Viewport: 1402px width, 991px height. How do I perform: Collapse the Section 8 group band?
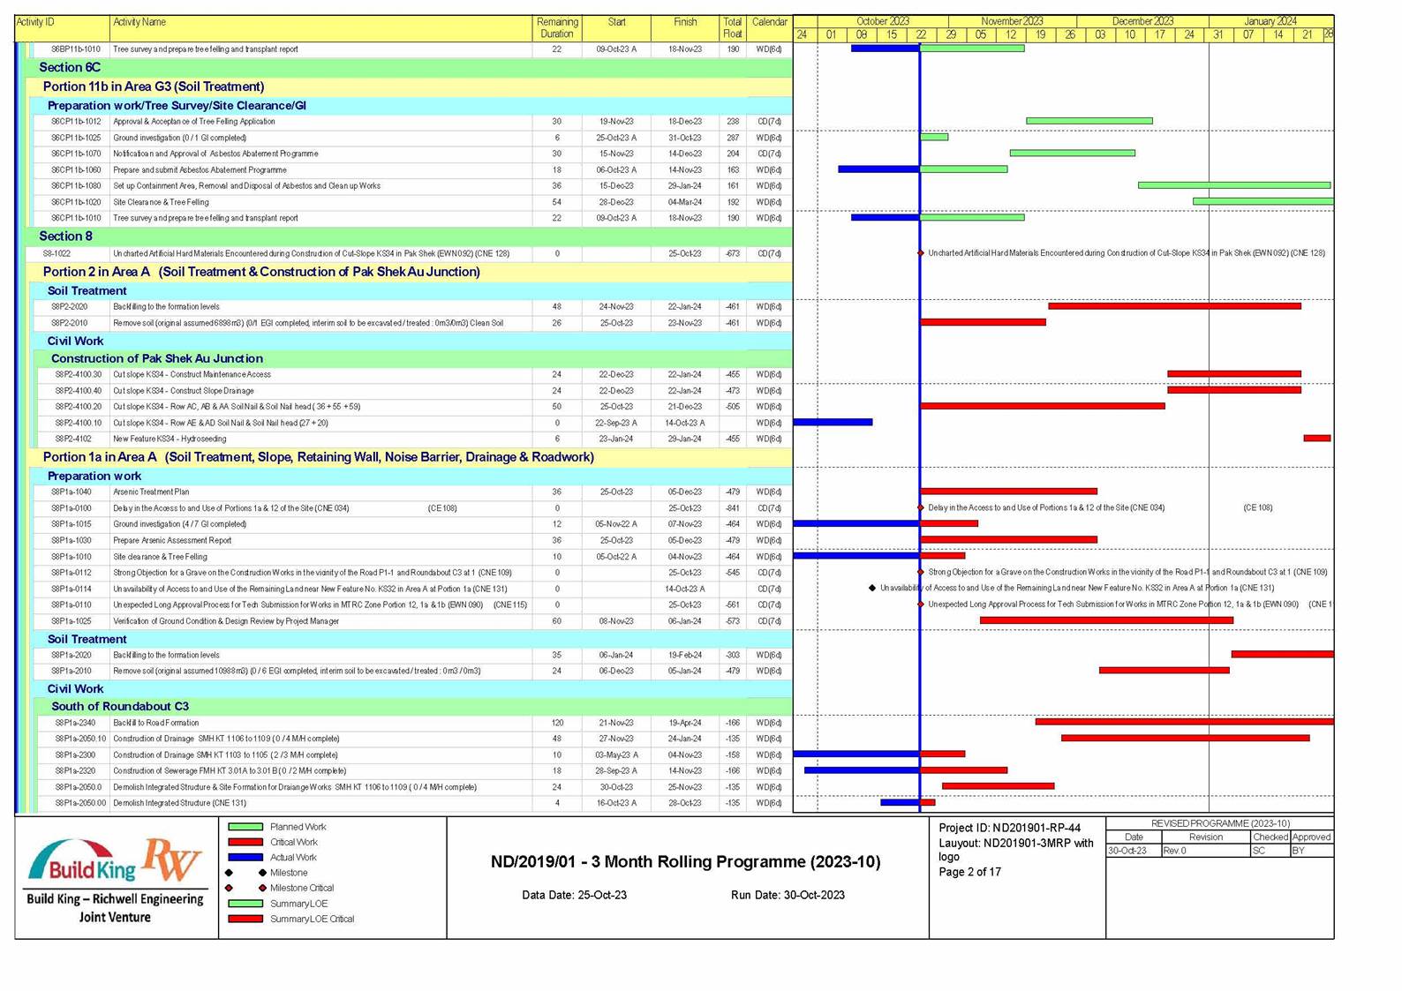point(65,236)
